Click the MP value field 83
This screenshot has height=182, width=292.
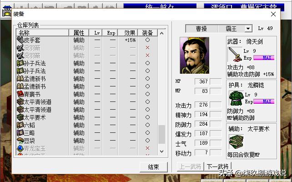click(202, 91)
